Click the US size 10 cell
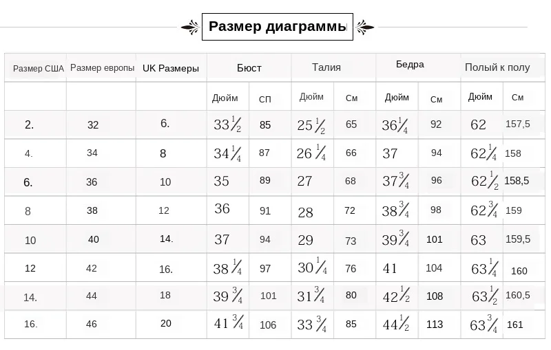The height and width of the screenshot is (350, 551). pos(30,240)
